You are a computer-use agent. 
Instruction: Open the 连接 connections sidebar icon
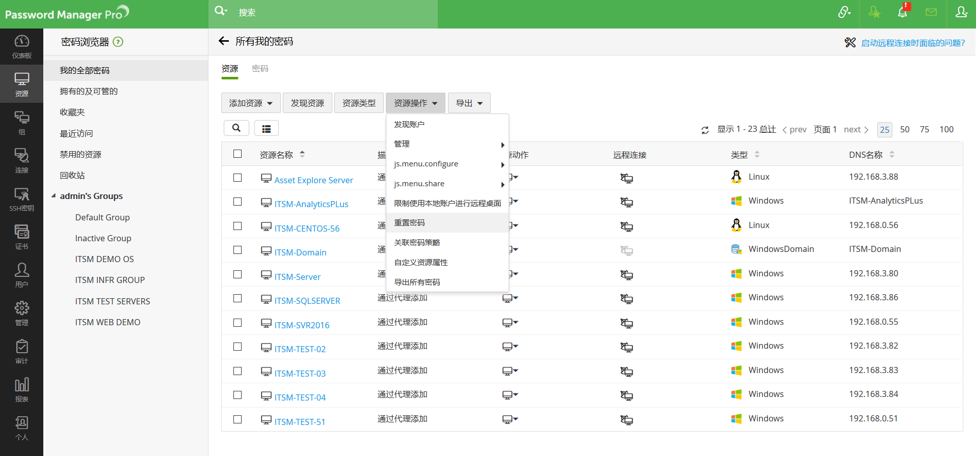click(x=21, y=160)
